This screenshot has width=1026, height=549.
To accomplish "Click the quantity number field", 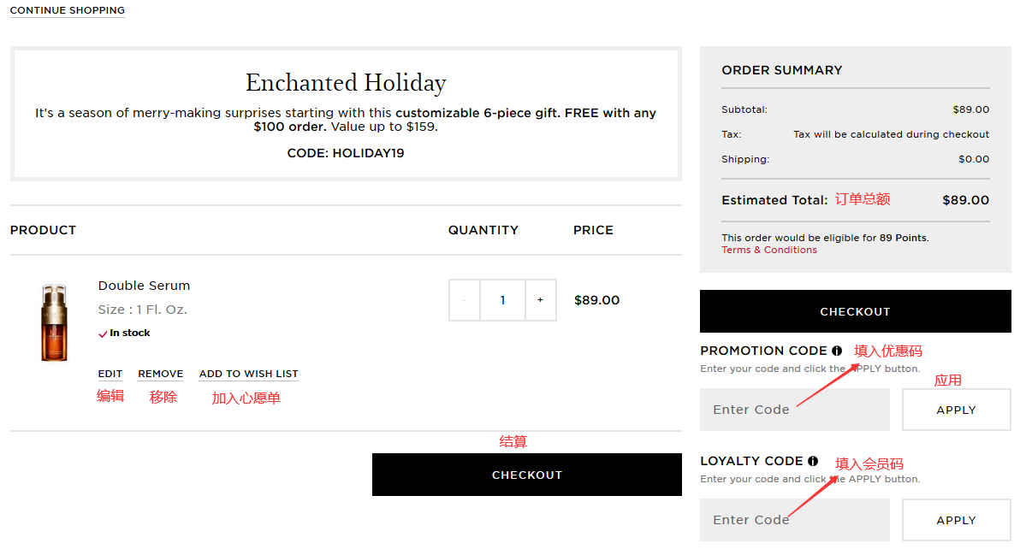I will coord(502,300).
